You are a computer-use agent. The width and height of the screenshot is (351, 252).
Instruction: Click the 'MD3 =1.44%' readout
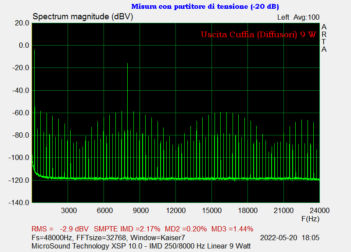coord(233,229)
